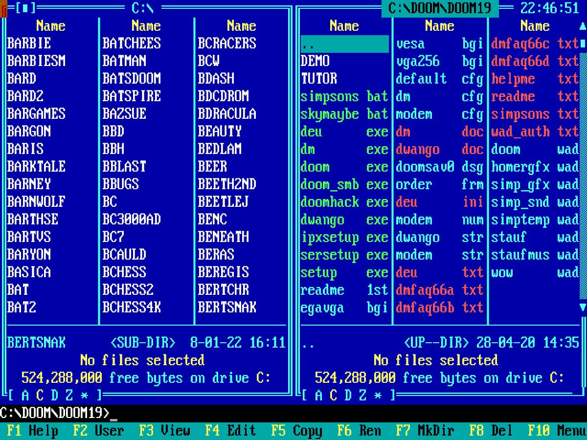
Task: Select dmfaq66a txt file
Action: pos(440,290)
